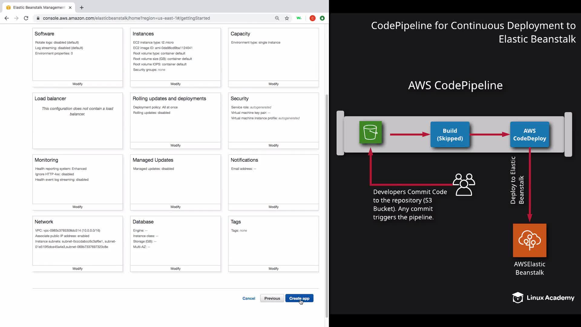Image resolution: width=581 pixels, height=327 pixels.
Task: Click the AWS Elastic Beanstalk orange icon
Action: point(529,240)
